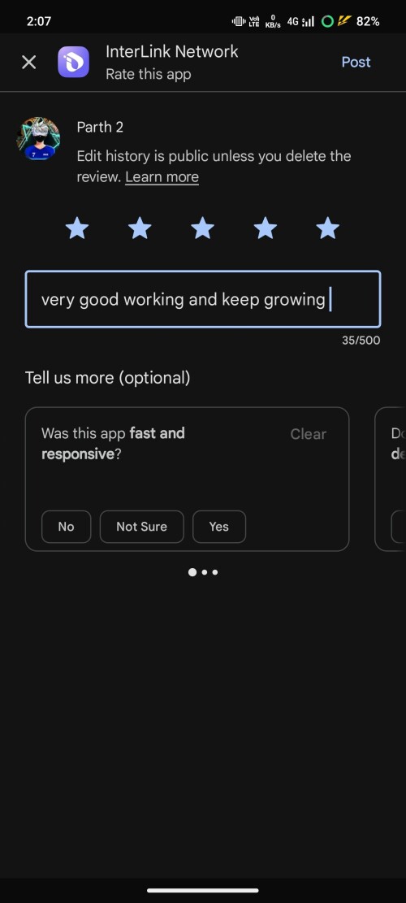Tap the first page indicator dot
Screen dimensions: 406x903
[192, 572]
